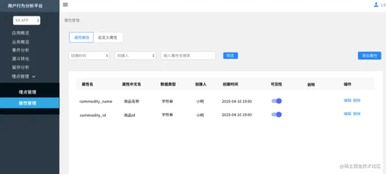Click the commodity_name cell
386x174 pixels.
[x=96, y=101]
